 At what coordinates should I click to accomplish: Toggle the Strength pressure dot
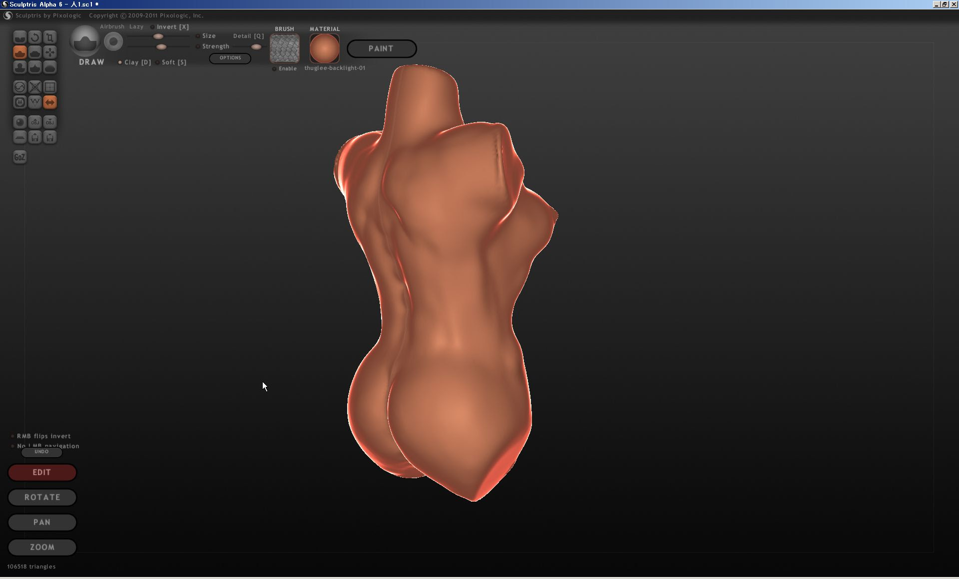[x=198, y=46]
